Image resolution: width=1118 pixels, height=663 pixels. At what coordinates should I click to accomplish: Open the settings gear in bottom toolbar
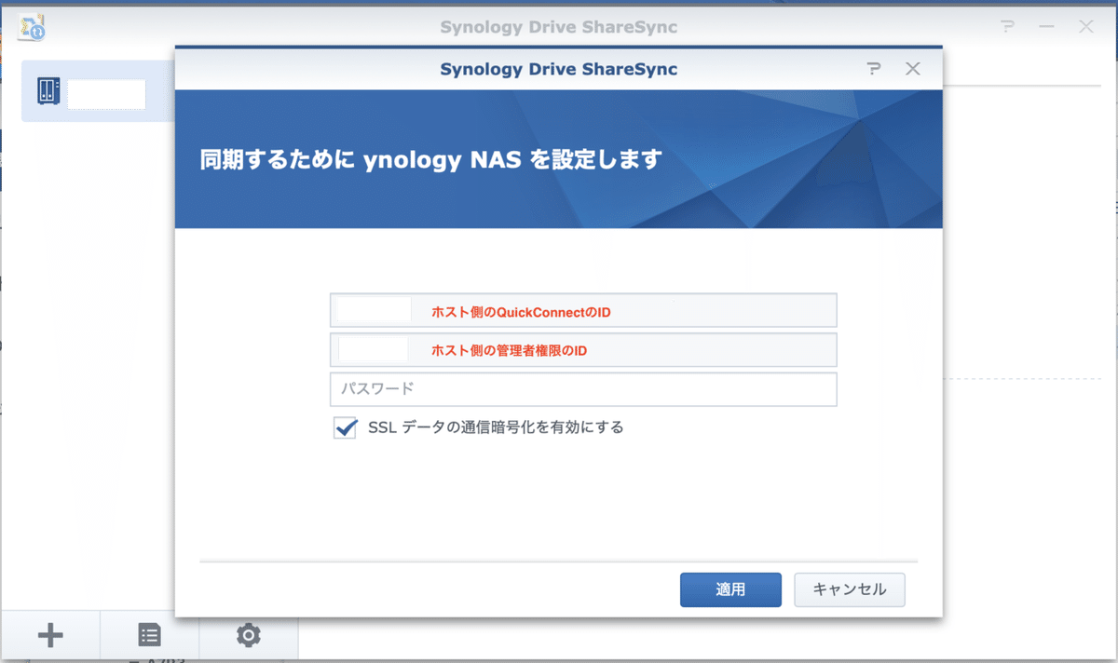(x=248, y=636)
